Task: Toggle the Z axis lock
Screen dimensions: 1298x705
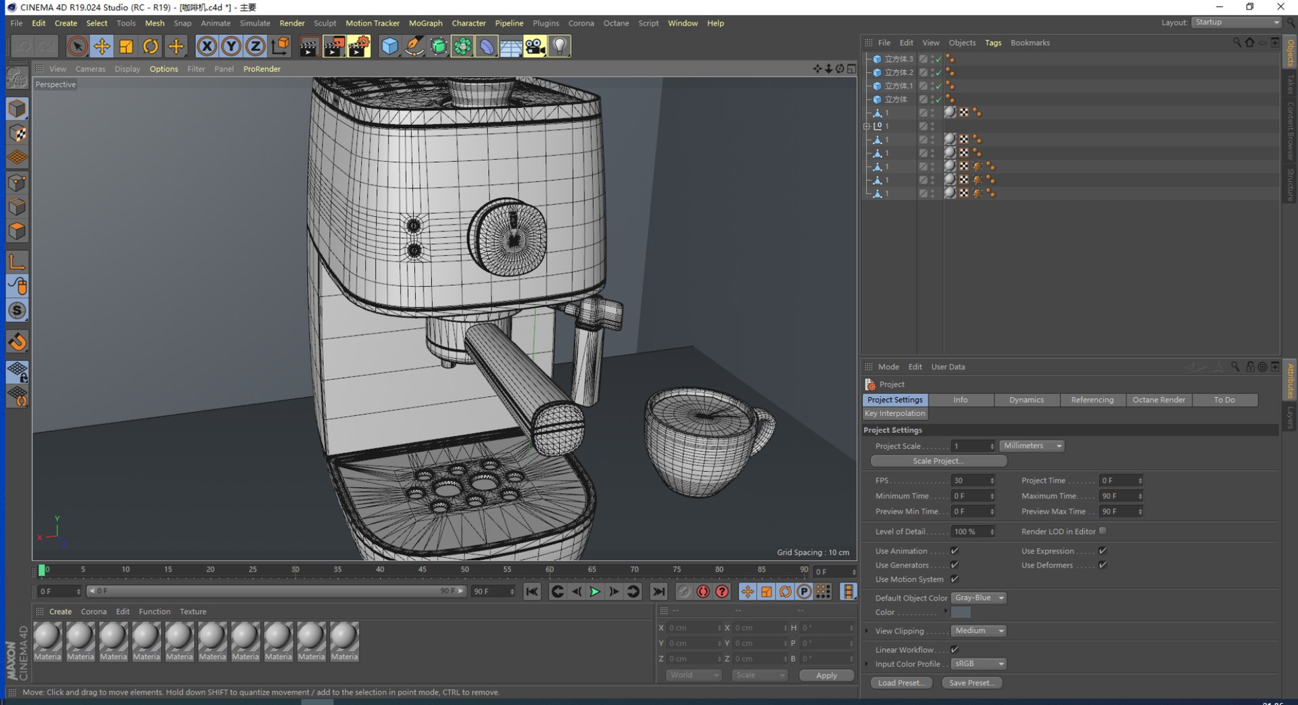Action: 255,46
